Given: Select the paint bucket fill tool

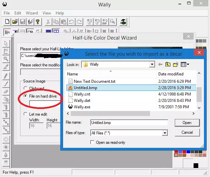Looking at the screenshot, I should tap(6, 99).
